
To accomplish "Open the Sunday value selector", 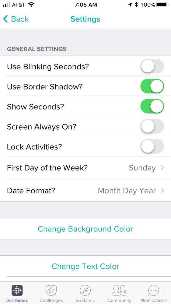I will coord(142,168).
